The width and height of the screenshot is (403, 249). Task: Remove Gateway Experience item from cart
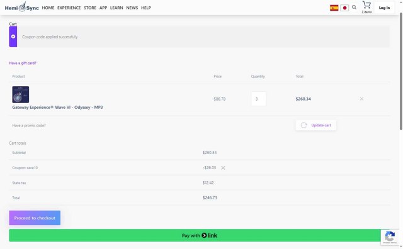pos(361,99)
